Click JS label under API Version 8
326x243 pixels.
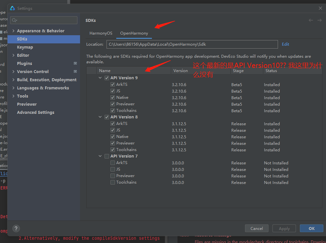[x=118, y=130]
